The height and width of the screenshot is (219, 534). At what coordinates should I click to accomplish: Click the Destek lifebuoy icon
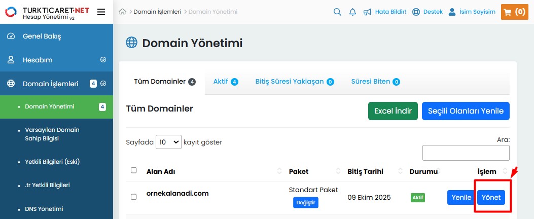pos(416,12)
